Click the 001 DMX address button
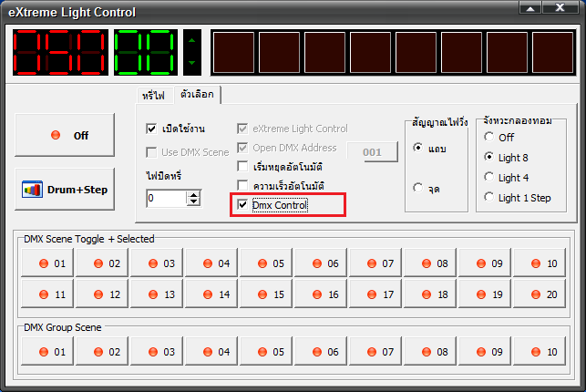Image resolution: width=586 pixels, height=392 pixels. pyautogui.click(x=372, y=151)
